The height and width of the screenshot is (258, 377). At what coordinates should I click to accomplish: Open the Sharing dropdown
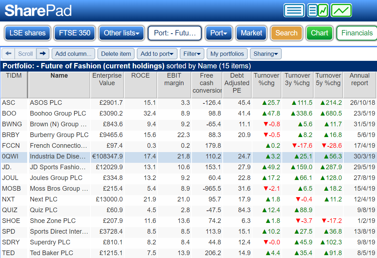click(x=266, y=54)
